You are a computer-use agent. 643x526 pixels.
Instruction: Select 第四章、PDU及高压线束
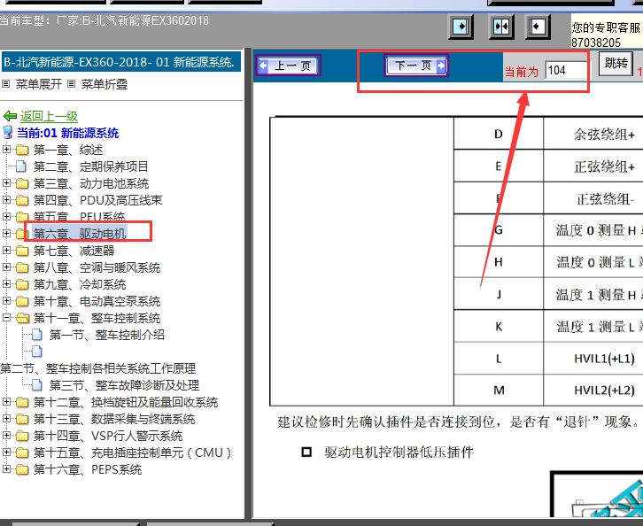click(x=97, y=200)
